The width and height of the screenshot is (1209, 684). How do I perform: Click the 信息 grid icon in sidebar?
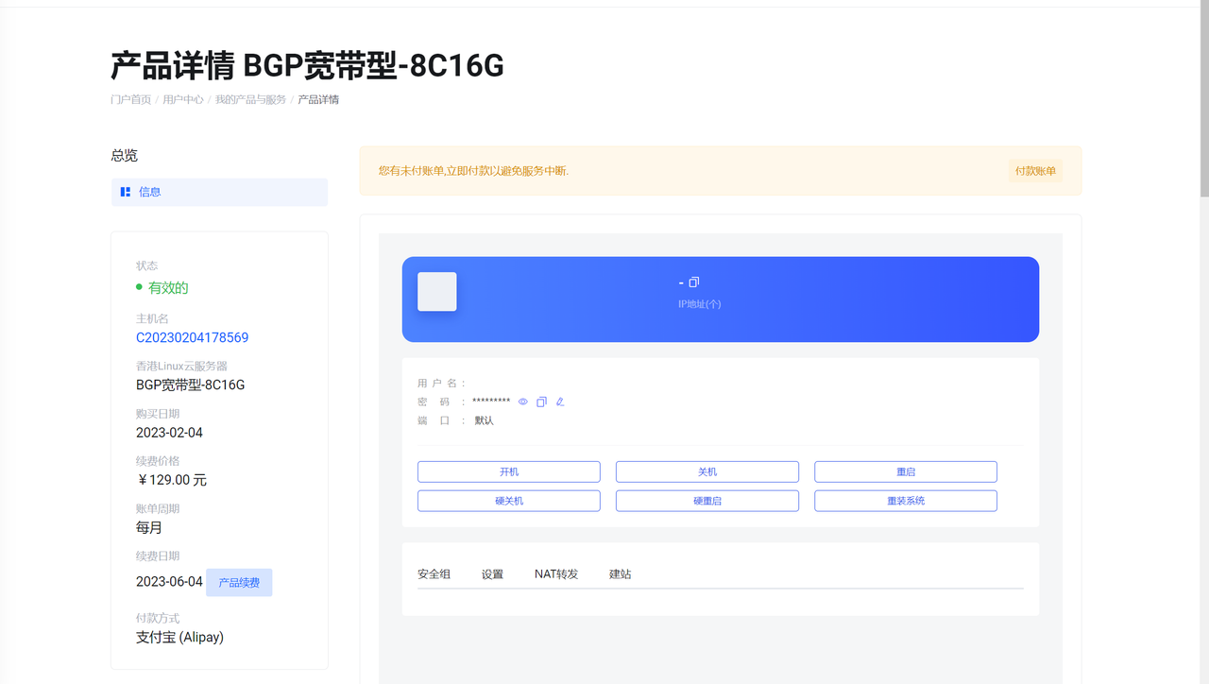pos(126,192)
